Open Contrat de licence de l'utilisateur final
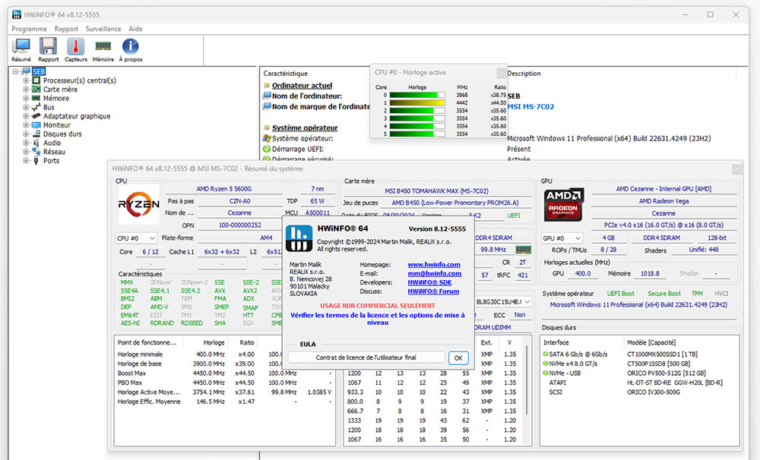The width and height of the screenshot is (760, 460). [x=366, y=358]
